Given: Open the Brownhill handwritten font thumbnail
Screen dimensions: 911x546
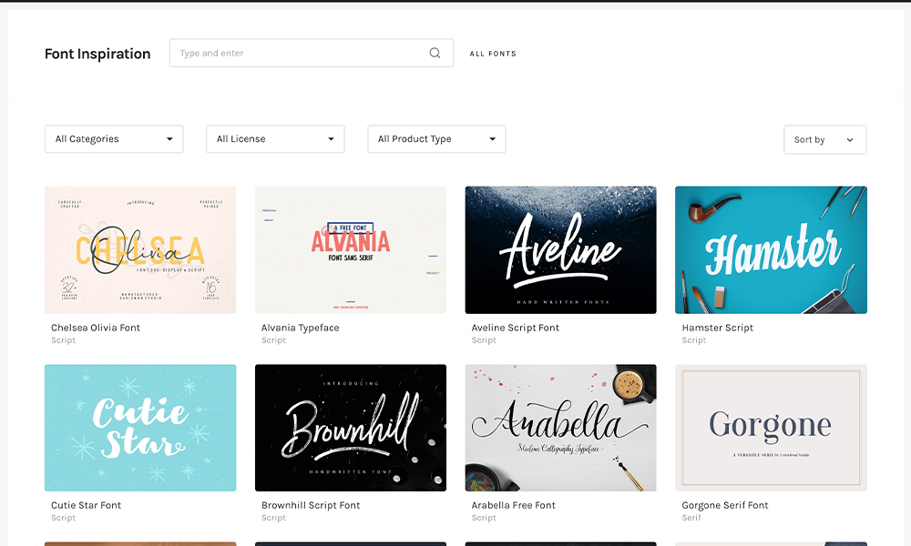Looking at the screenshot, I should [351, 428].
